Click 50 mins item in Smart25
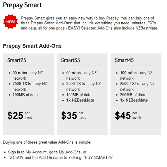 (x=28, y=75)
